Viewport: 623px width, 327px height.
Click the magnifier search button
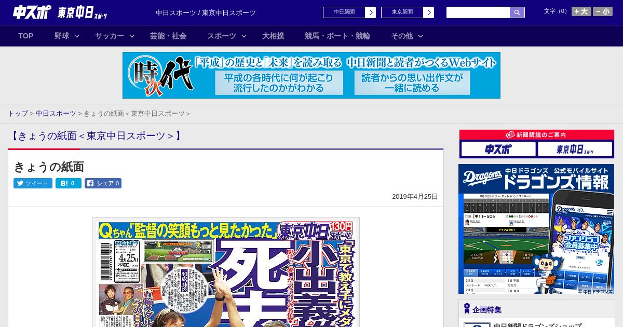(517, 12)
